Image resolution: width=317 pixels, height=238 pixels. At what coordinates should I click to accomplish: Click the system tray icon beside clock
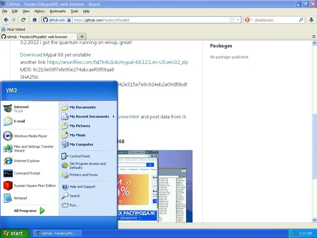coord(294,233)
